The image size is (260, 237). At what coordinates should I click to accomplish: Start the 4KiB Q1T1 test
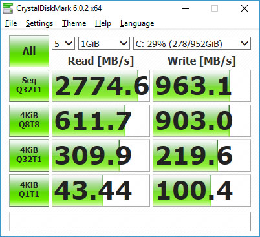point(29,191)
